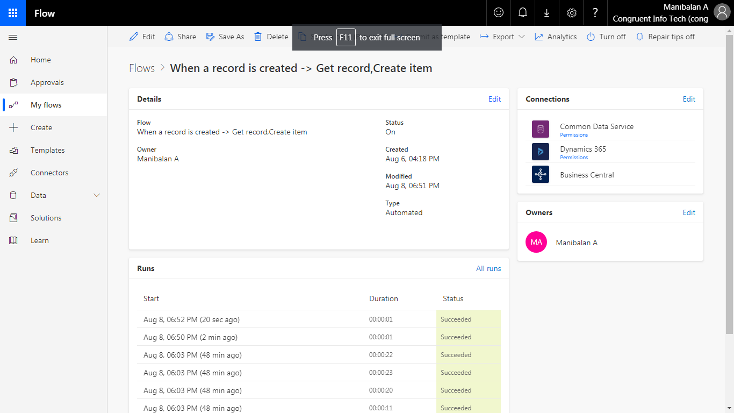Edit the Connections section

pos(689,99)
